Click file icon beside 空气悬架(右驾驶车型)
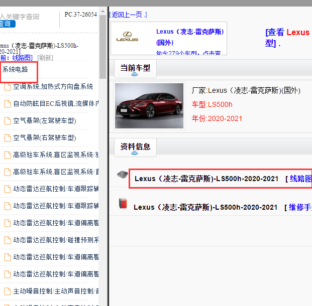 [x=8, y=138]
